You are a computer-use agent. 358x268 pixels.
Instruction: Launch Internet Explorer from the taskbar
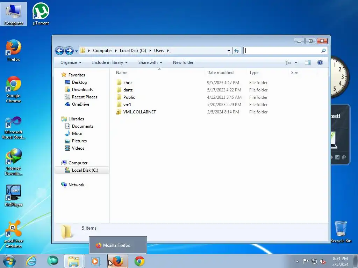[31, 261]
